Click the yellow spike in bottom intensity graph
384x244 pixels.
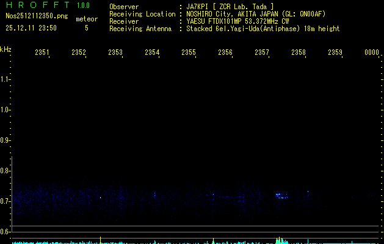click(100, 239)
